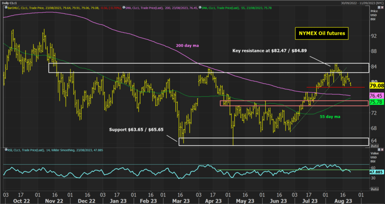Image resolution: width=385 pixels, height=204 pixels.
Task: Click the RSI Wilder Smoothing legend text
Action: point(55,150)
